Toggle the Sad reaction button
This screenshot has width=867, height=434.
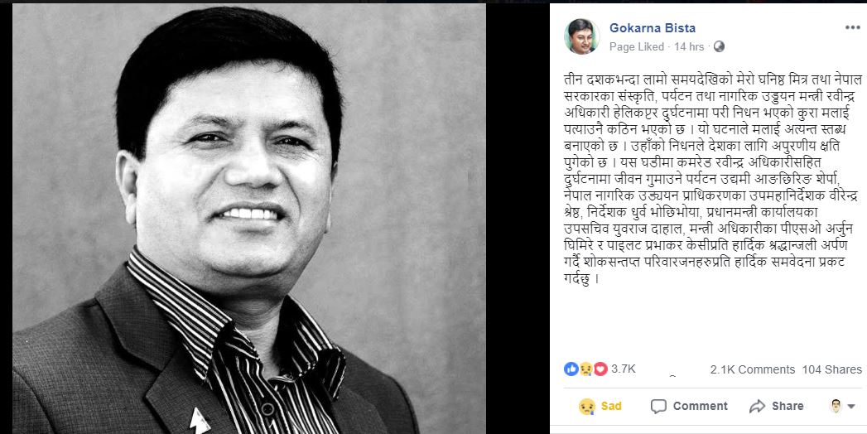click(600, 407)
